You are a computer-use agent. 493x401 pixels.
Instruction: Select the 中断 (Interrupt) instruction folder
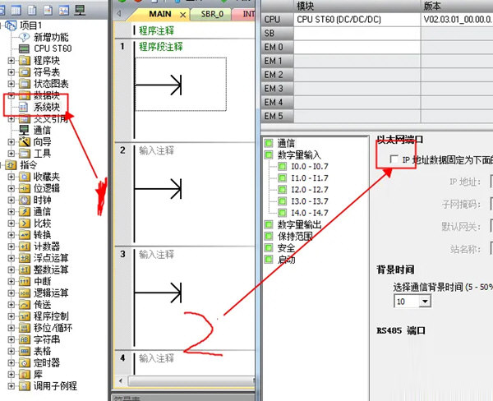41,281
